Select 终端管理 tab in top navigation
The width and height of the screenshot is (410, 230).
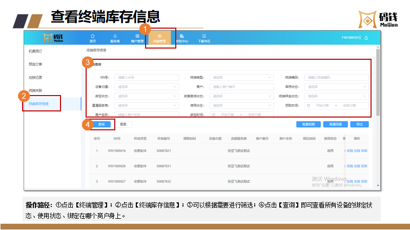click(160, 38)
